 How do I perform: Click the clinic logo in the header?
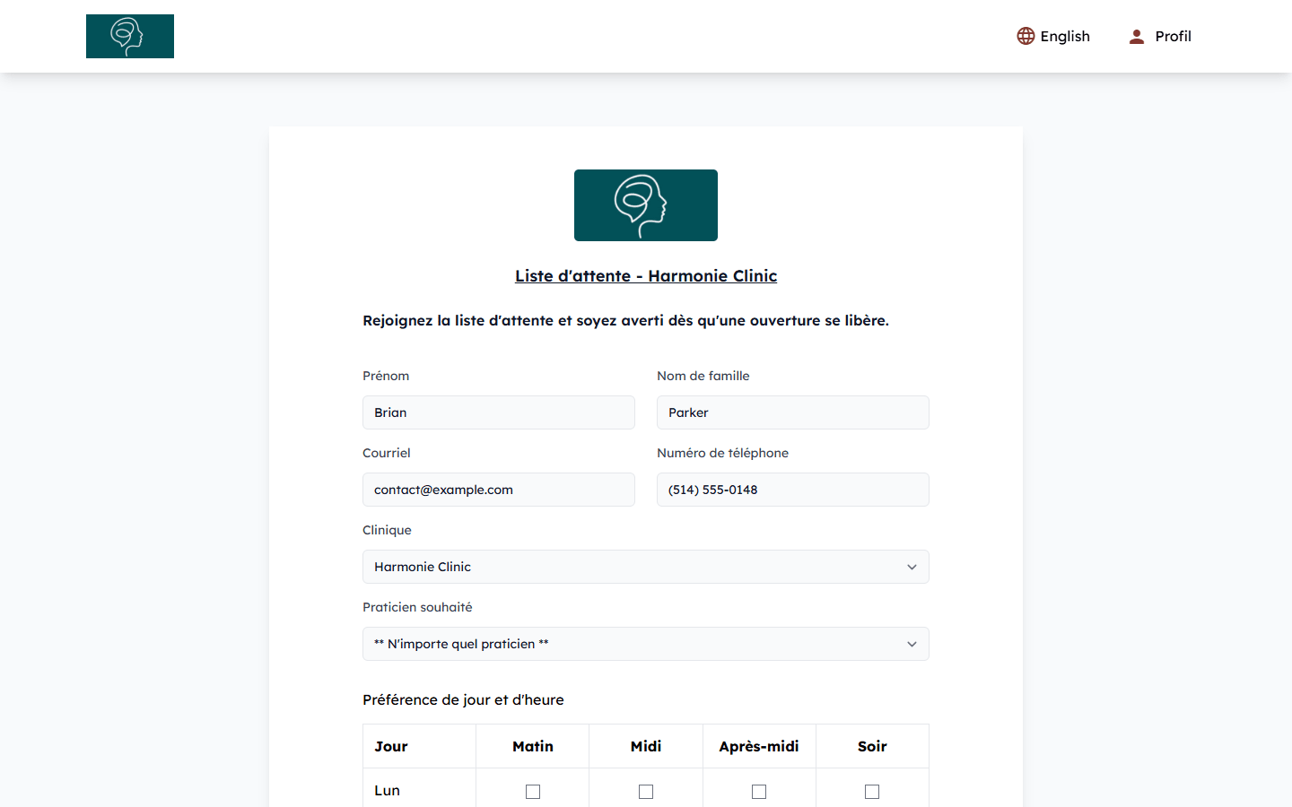click(x=130, y=36)
